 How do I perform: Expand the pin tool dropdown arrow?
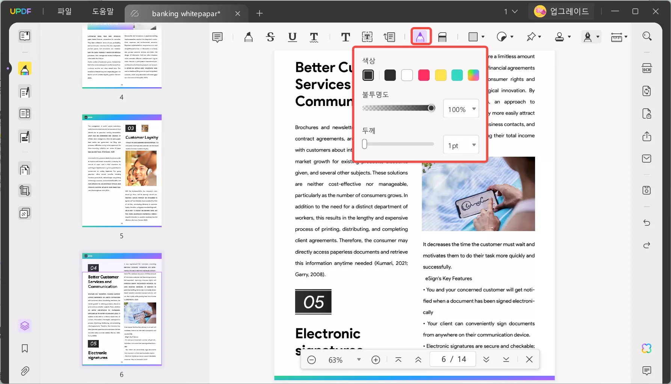[x=540, y=37]
